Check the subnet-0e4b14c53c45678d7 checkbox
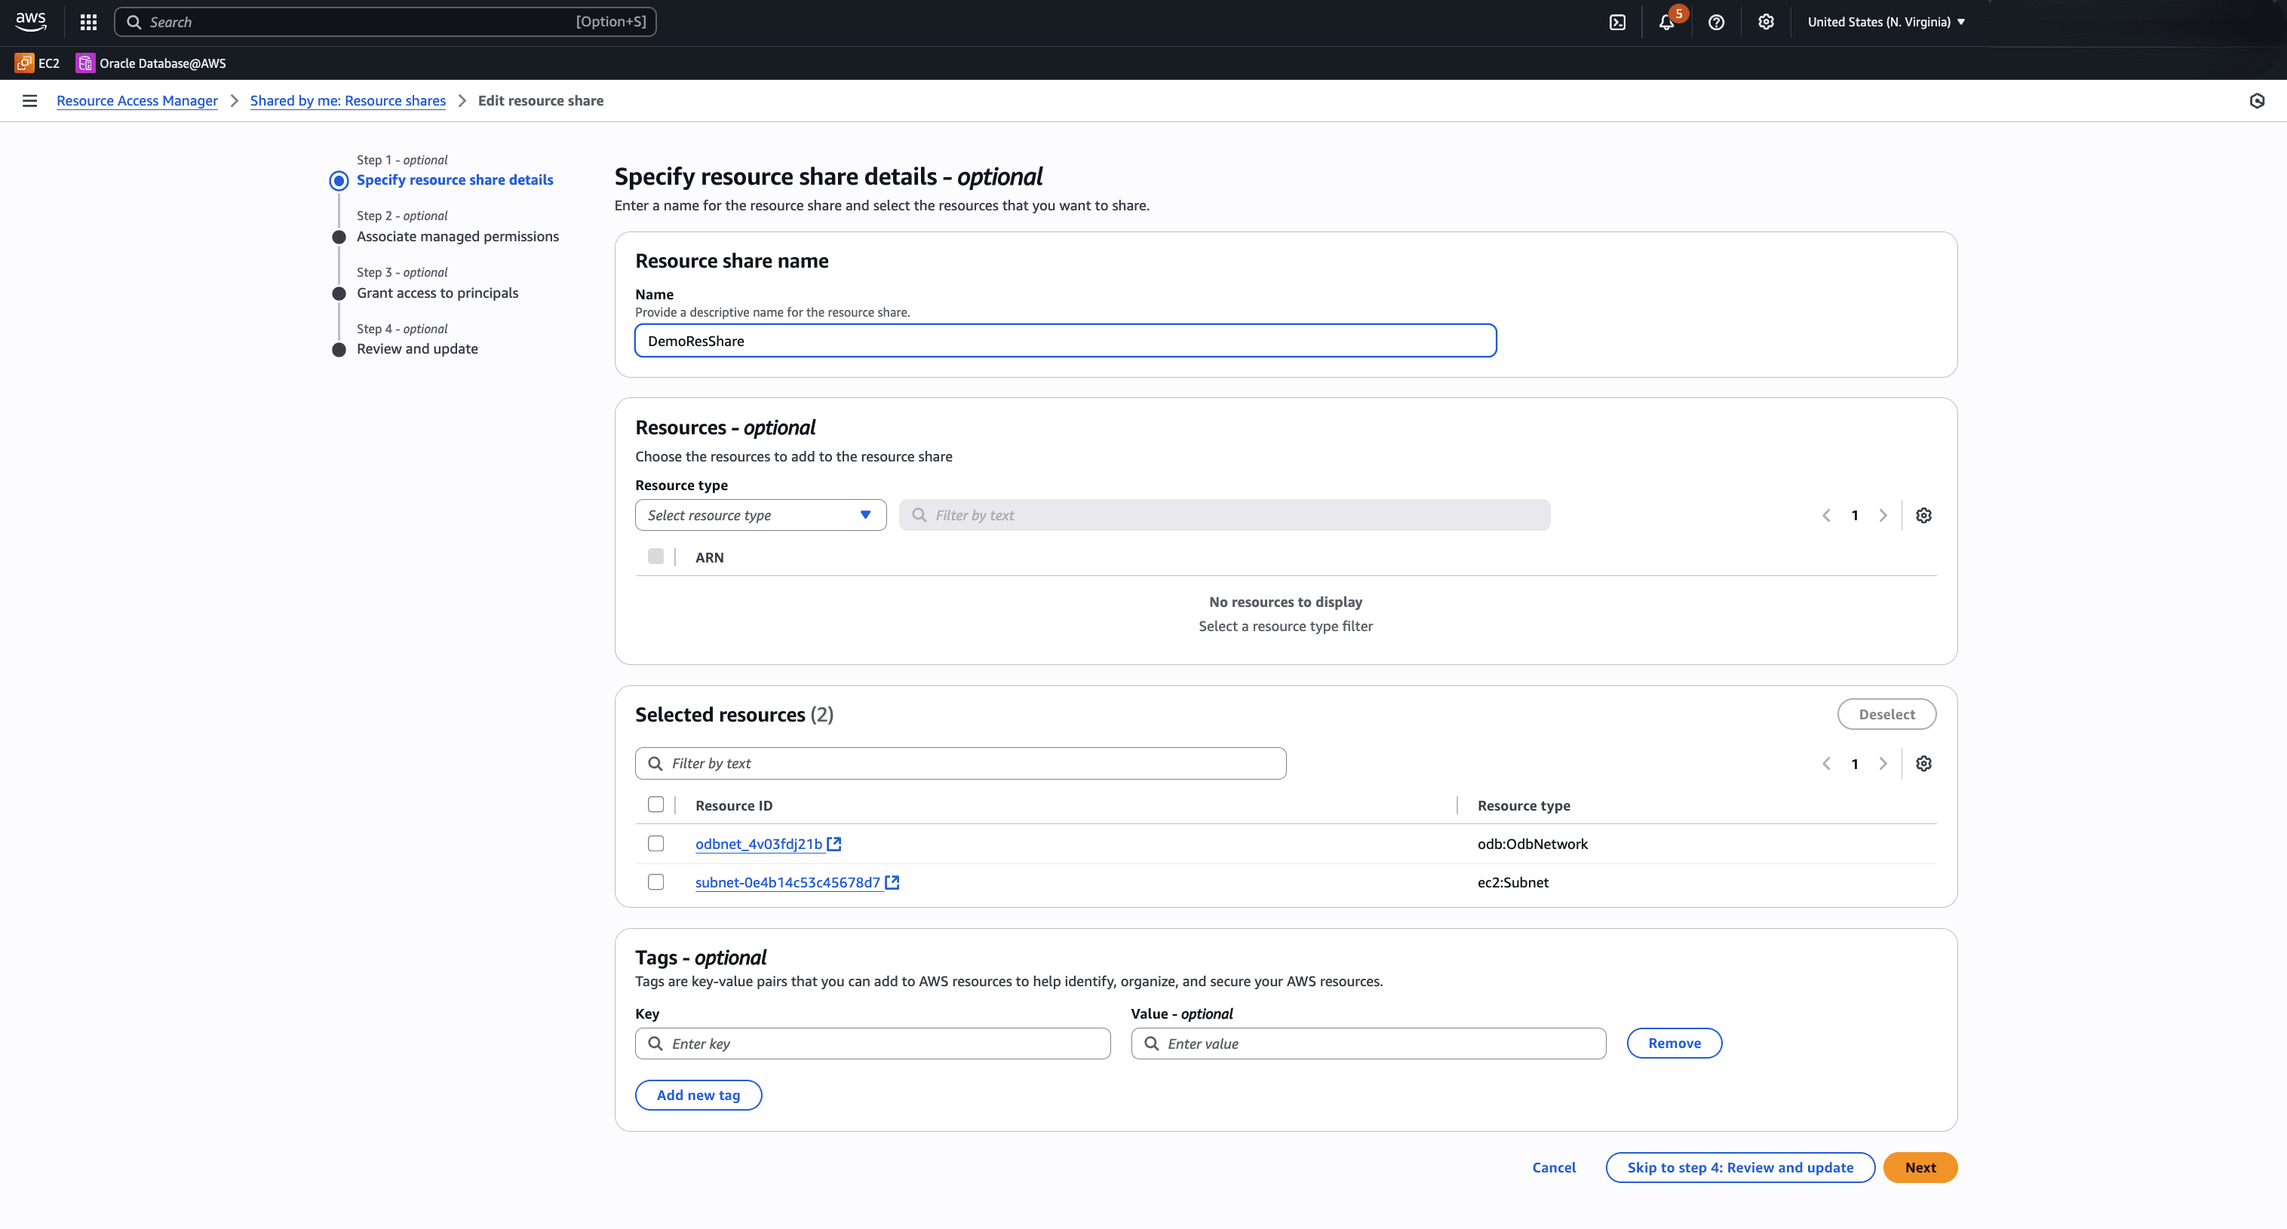 (656, 882)
